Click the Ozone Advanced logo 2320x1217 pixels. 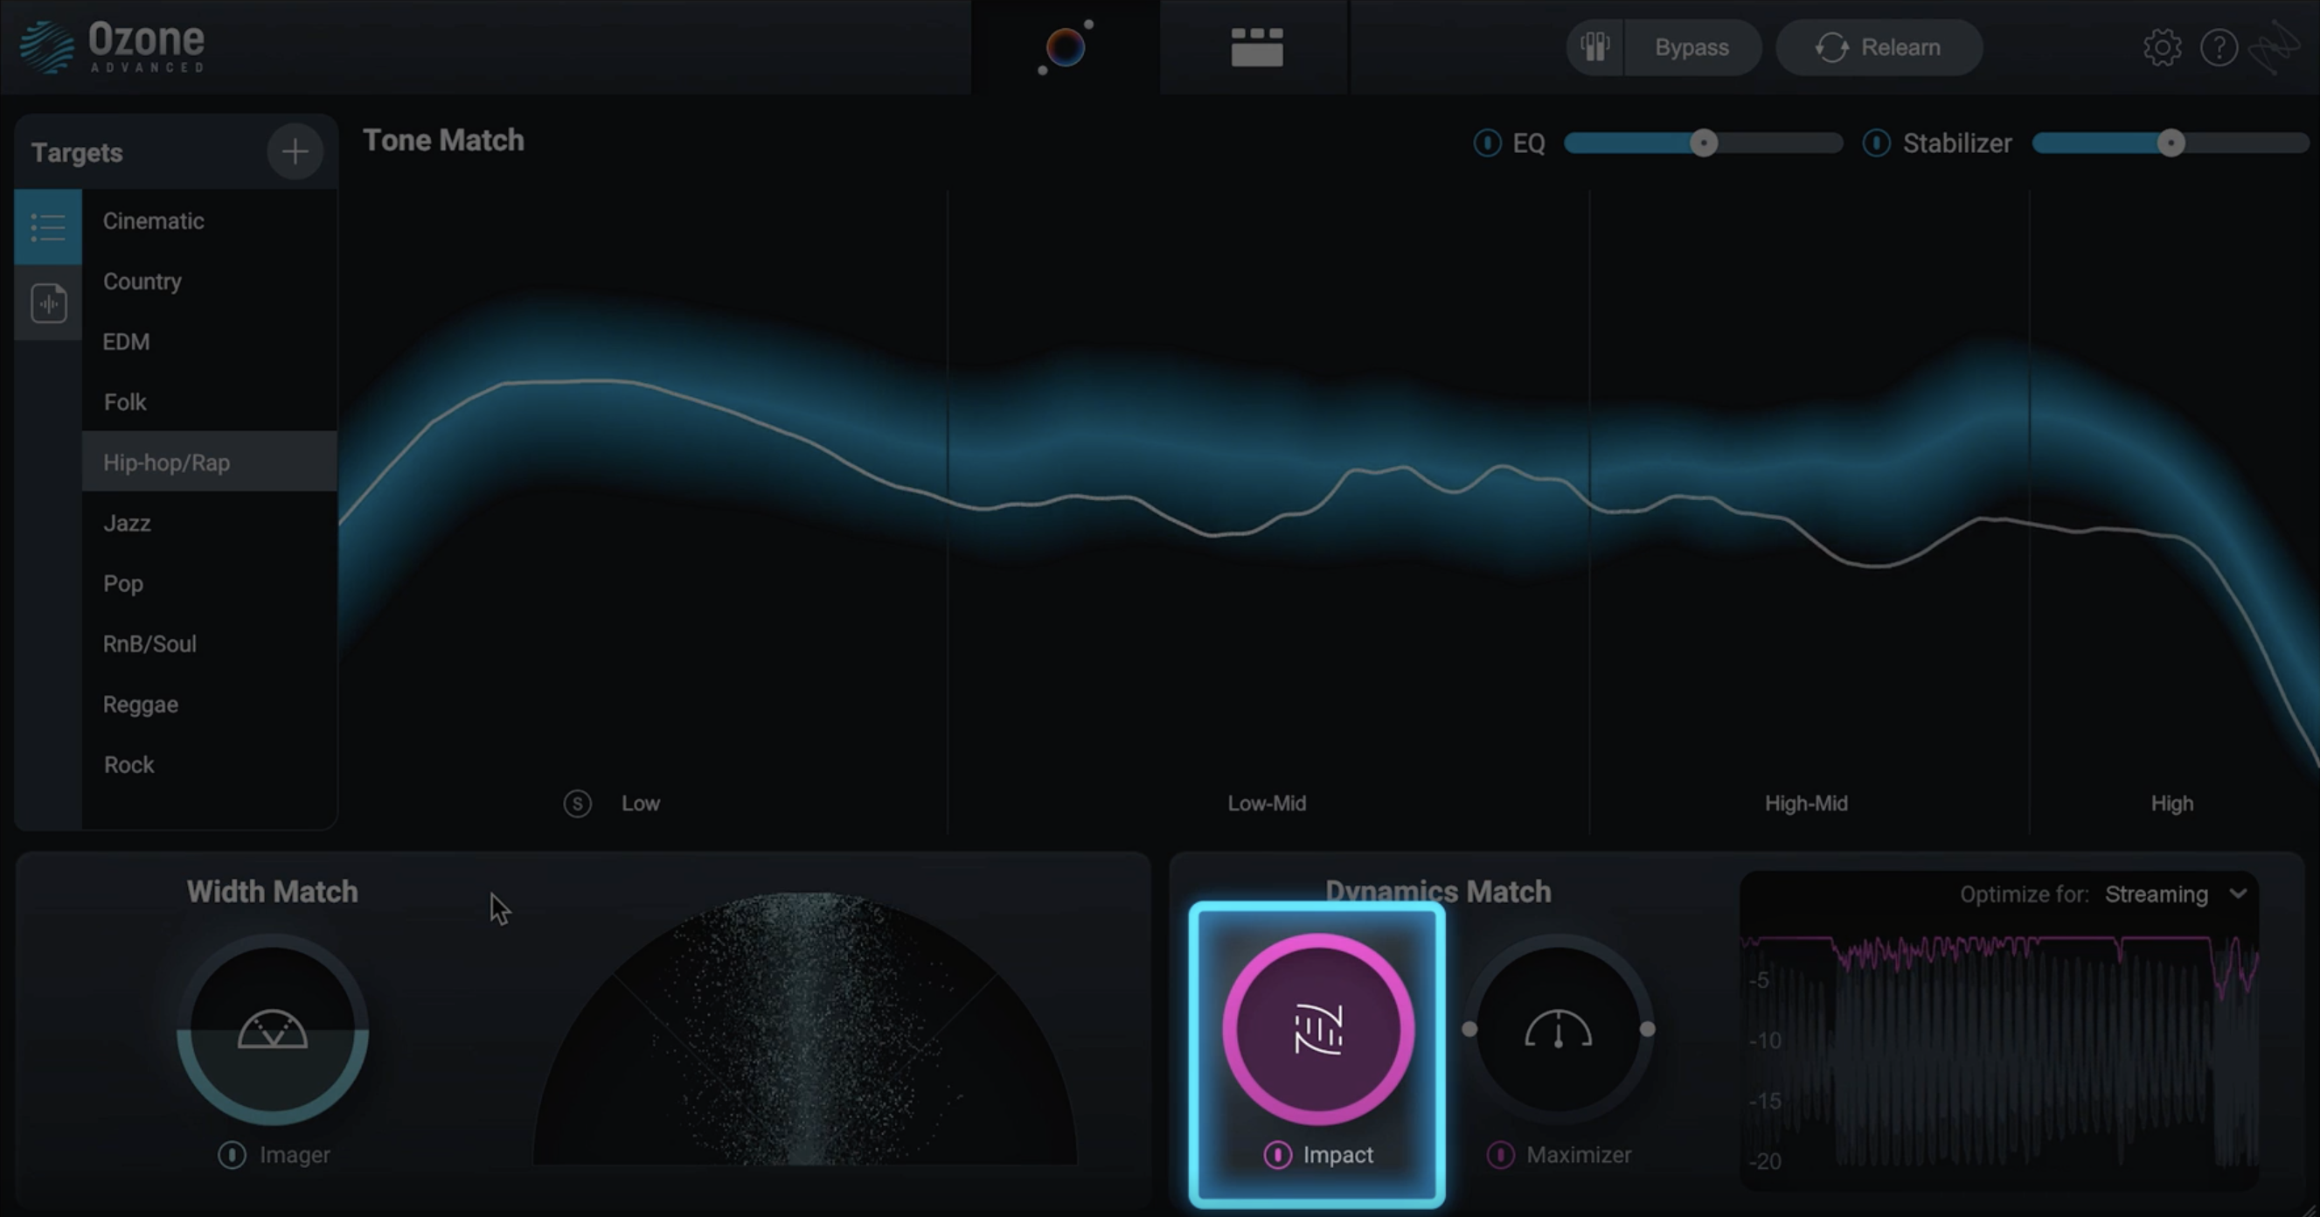(113, 47)
